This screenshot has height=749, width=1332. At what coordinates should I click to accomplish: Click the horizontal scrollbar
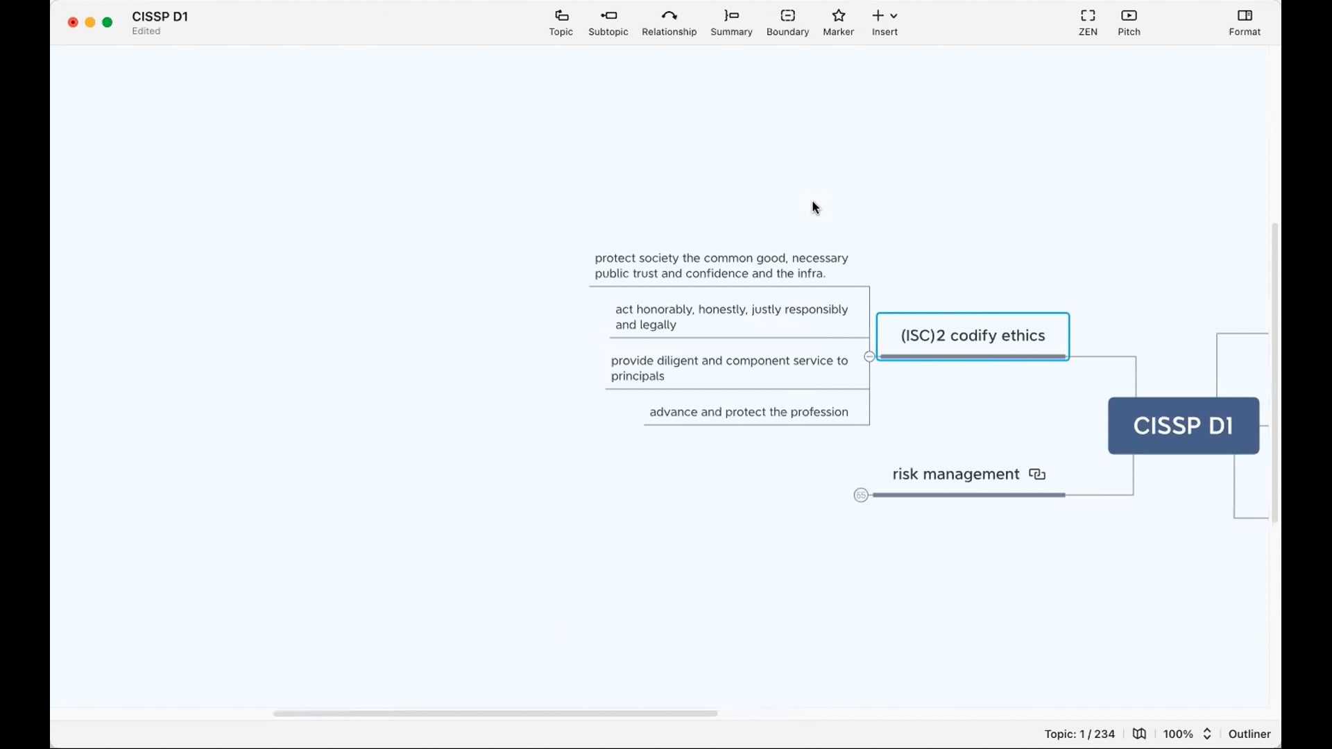495,713
